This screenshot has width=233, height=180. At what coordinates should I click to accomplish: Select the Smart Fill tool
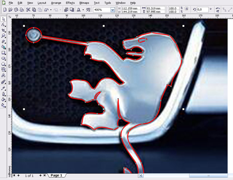coord(3,47)
